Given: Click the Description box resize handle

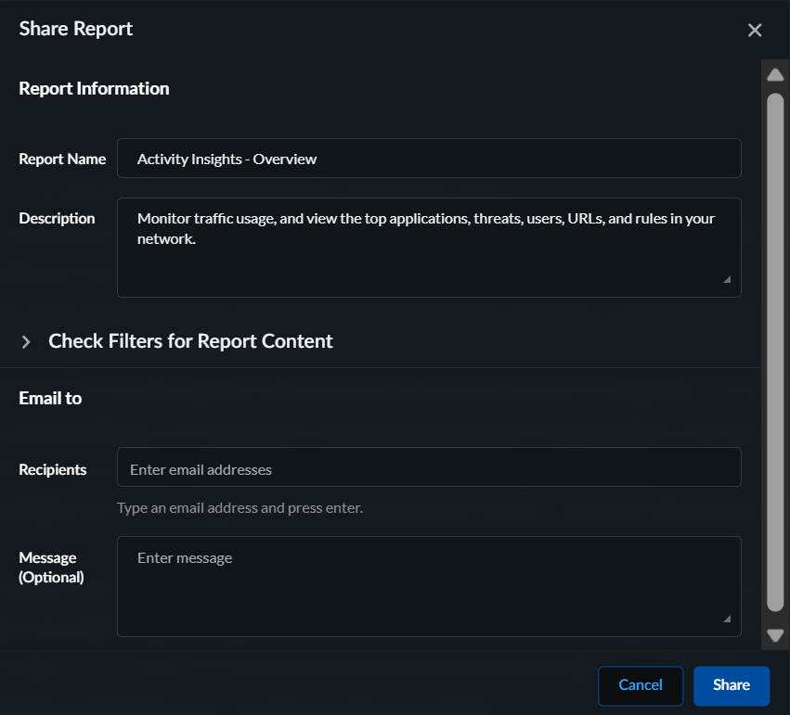Looking at the screenshot, I should click(727, 279).
